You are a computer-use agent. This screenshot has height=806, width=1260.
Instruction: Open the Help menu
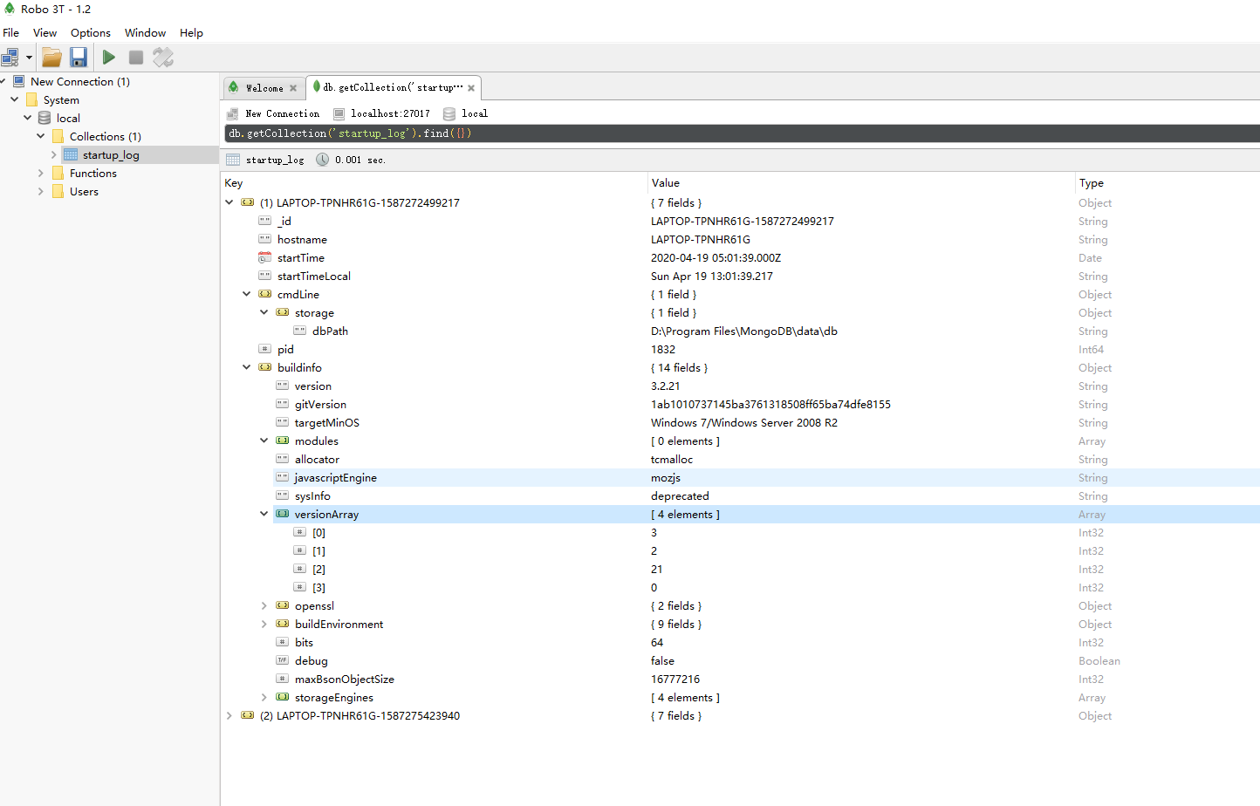[x=191, y=33]
